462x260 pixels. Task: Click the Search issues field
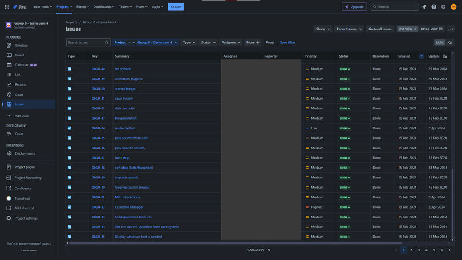(x=88, y=42)
